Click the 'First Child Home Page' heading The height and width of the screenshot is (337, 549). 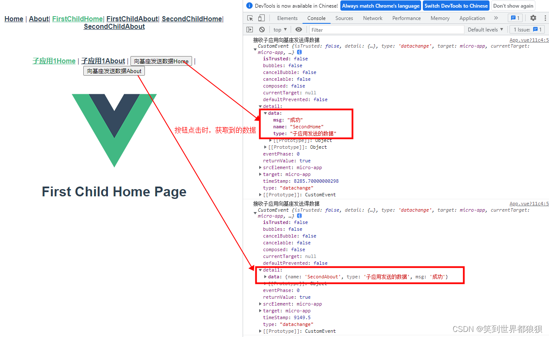[114, 192]
